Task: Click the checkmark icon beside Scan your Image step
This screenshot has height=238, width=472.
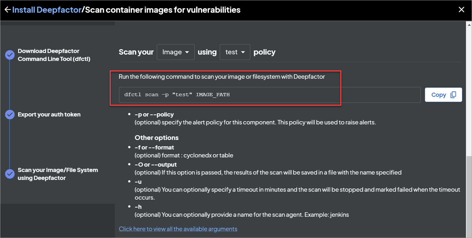Action: click(x=10, y=174)
